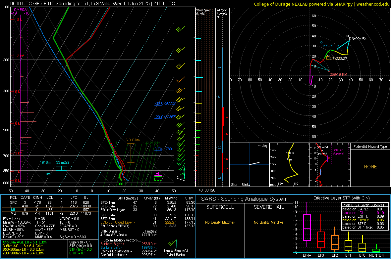Click the 'weather.cod.edu' NEXLAB credit text
Image resolution: width=391 pixels, height=259 pixels.
pos(373,4)
